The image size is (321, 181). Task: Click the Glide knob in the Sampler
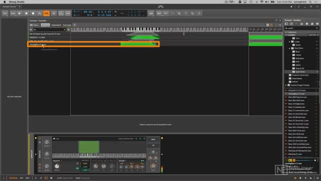[47, 166]
